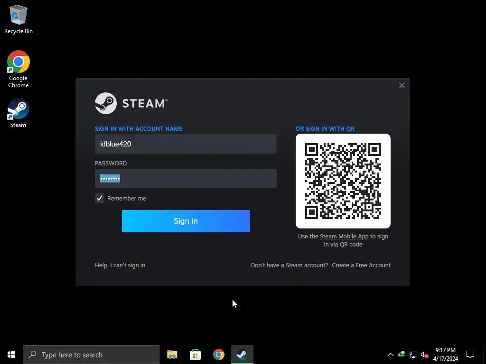Click inside the password field

tap(186, 178)
